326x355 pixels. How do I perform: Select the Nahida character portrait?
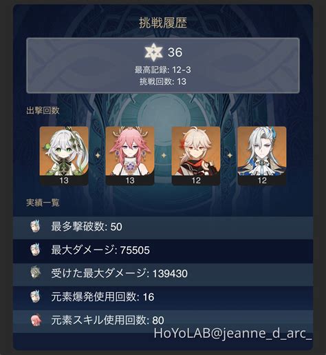(x=64, y=156)
